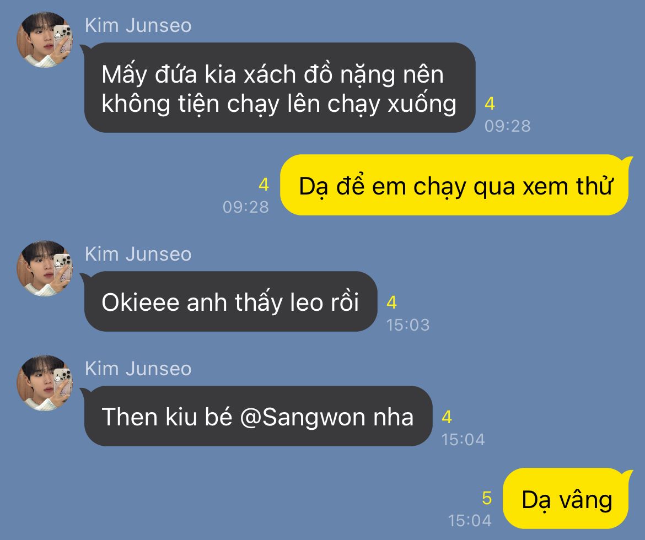
Task: Tap unread count 4 beside yellow 09:28 message
Action: [264, 185]
